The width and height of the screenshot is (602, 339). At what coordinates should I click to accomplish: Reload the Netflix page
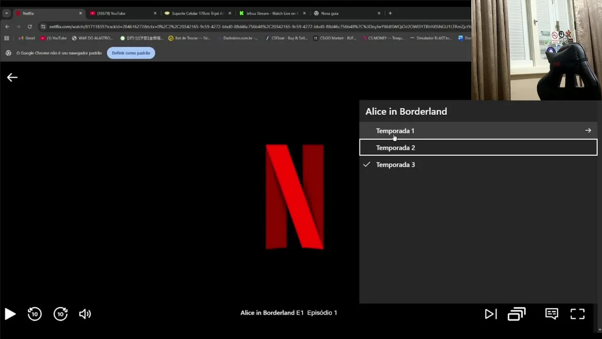[30, 26]
